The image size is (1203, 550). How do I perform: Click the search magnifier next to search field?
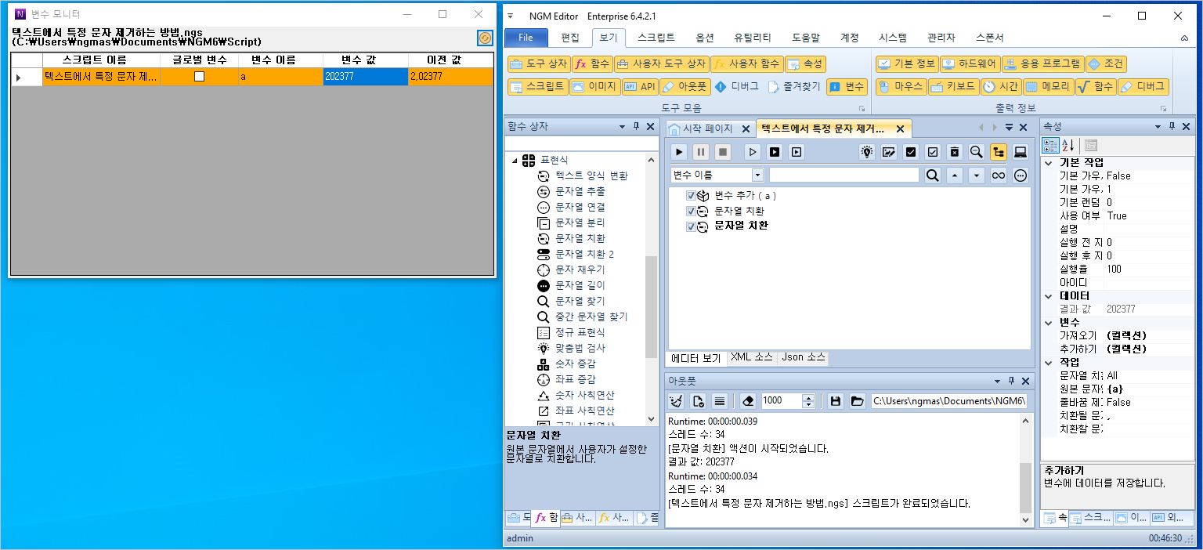point(933,175)
